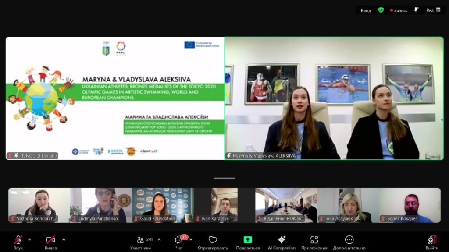Click muted mic icon on Ludmyla Panchenko tile
The image size is (449, 252).
point(75,219)
